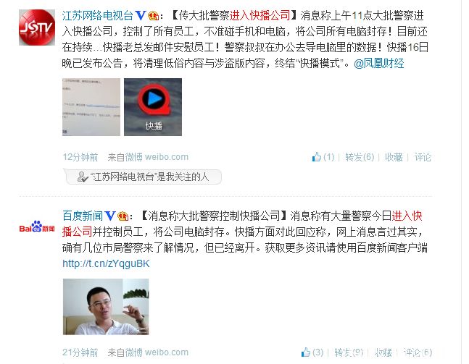Click the 是我关注的人 following tag

(143, 177)
